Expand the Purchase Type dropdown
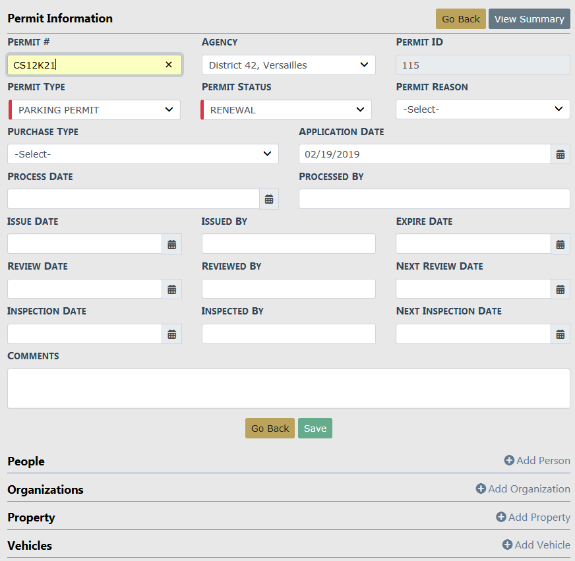575x561 pixels. 142,154
